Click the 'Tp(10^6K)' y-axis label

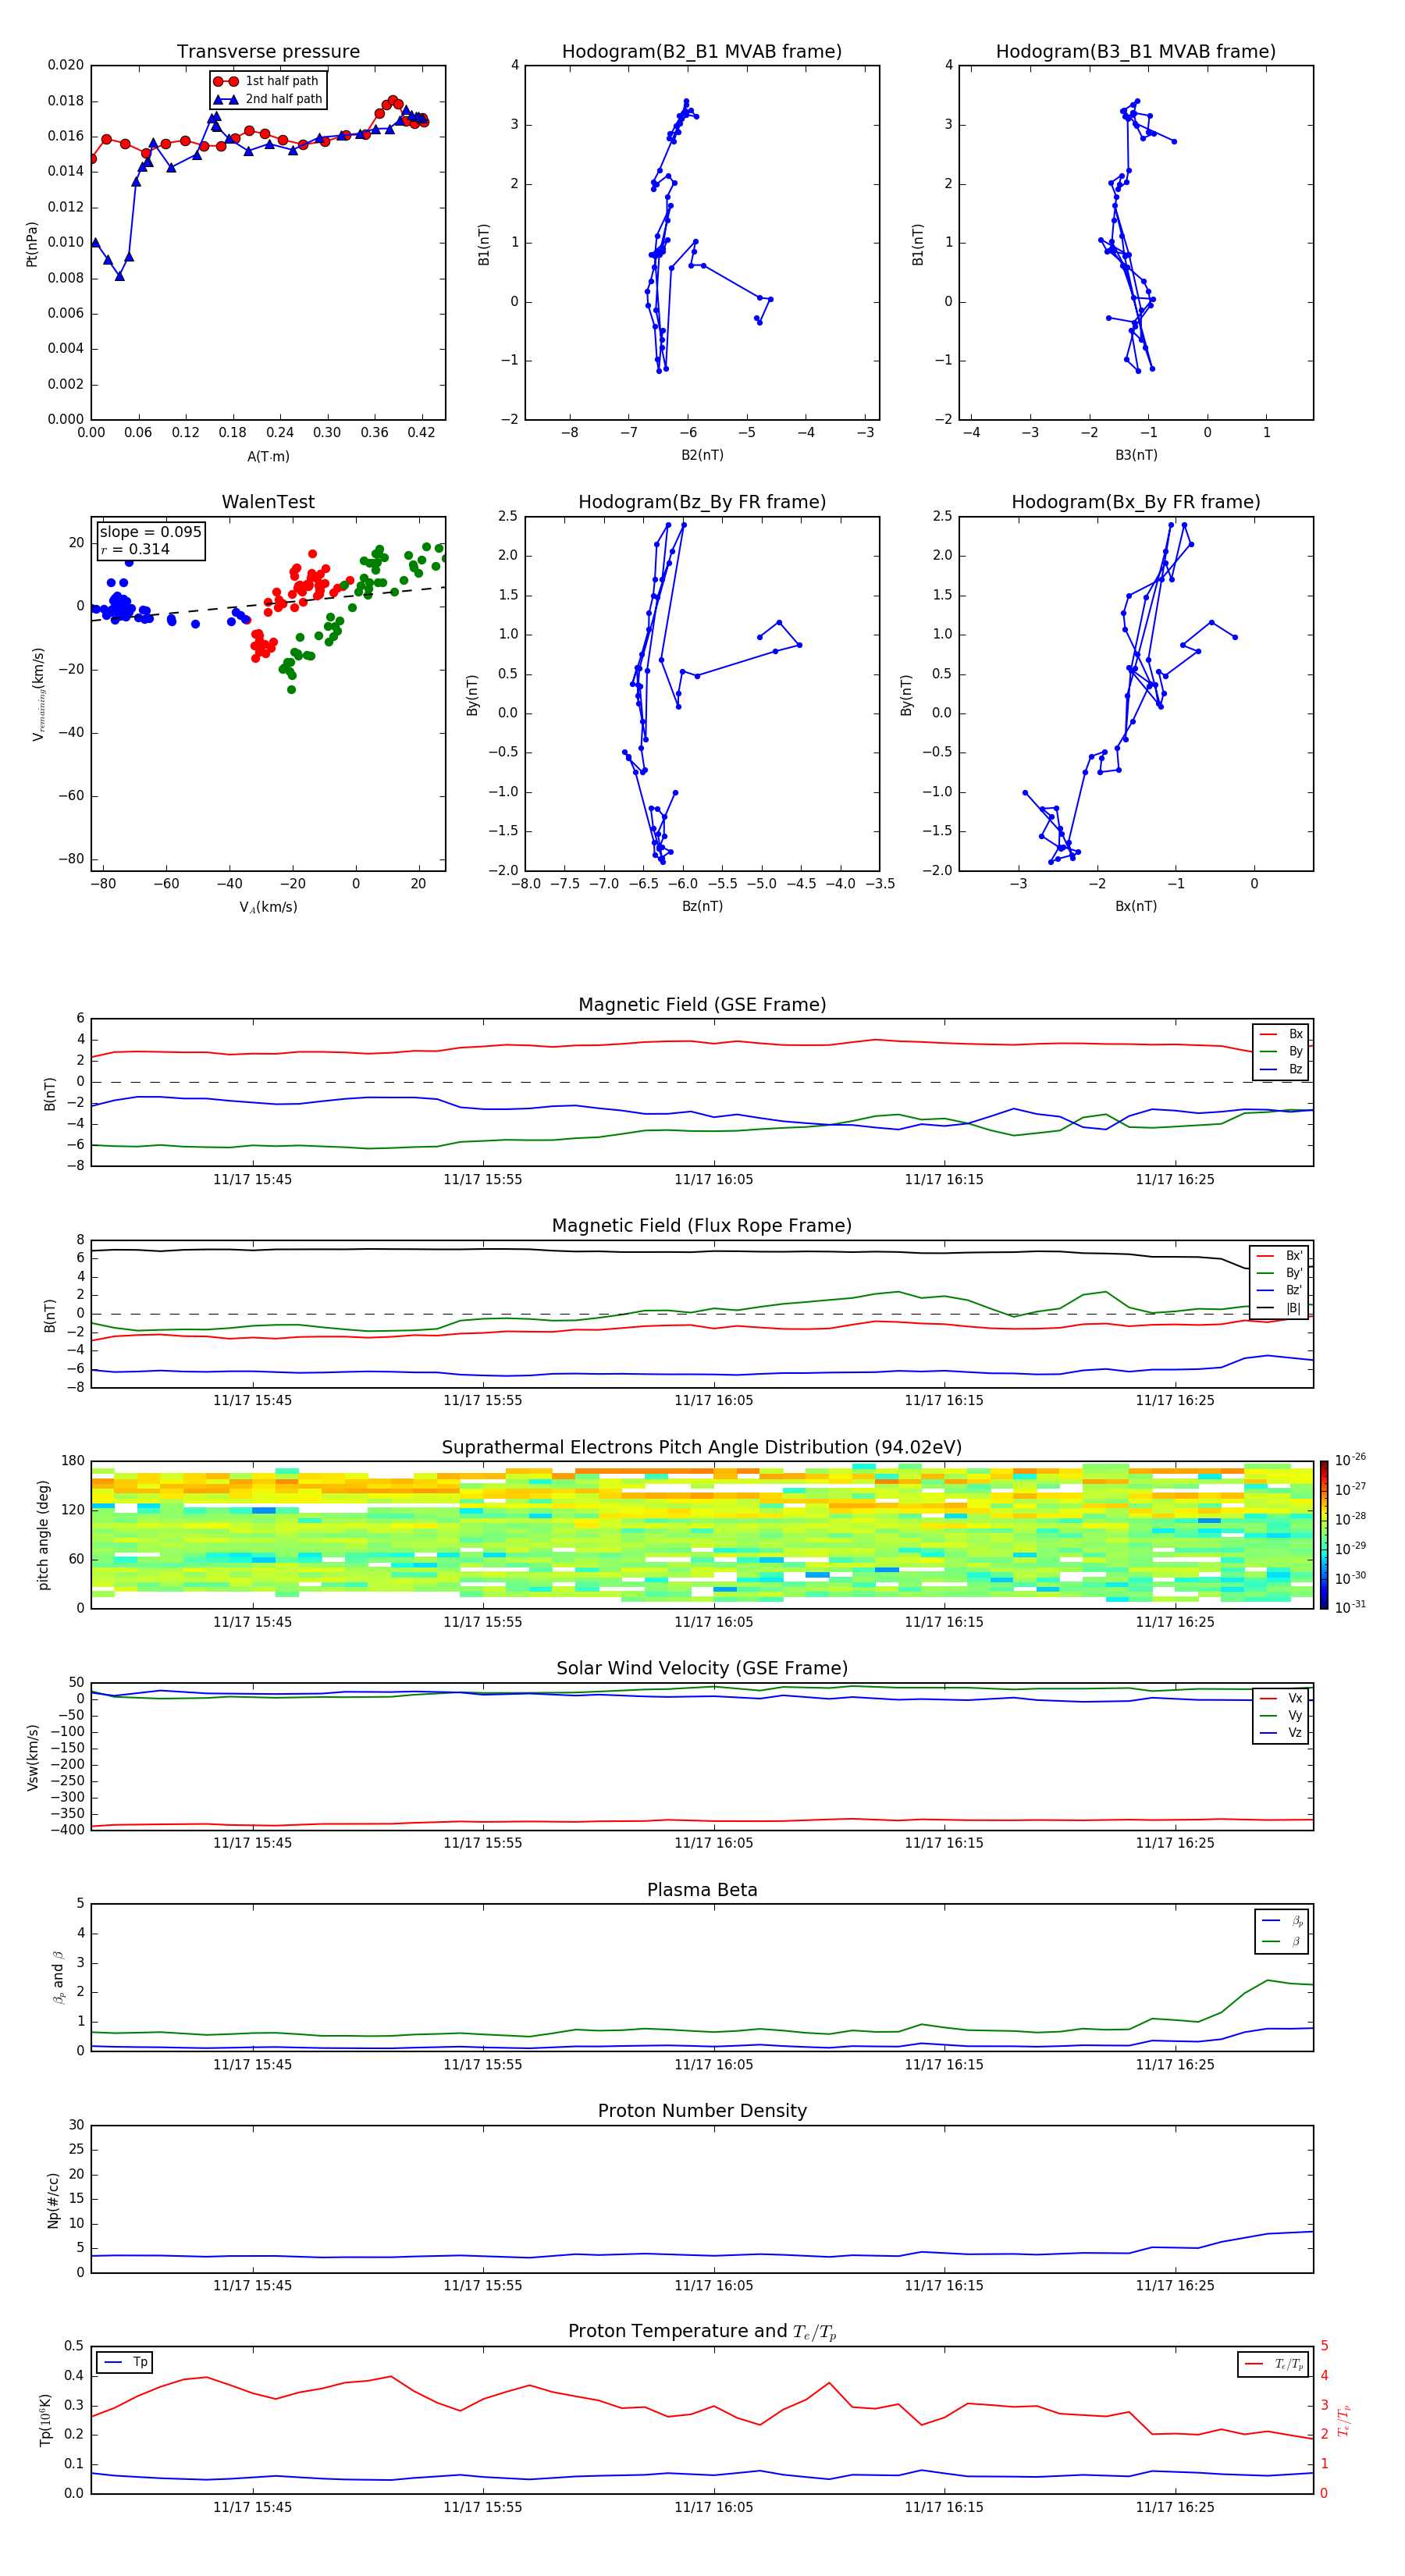46,2420
